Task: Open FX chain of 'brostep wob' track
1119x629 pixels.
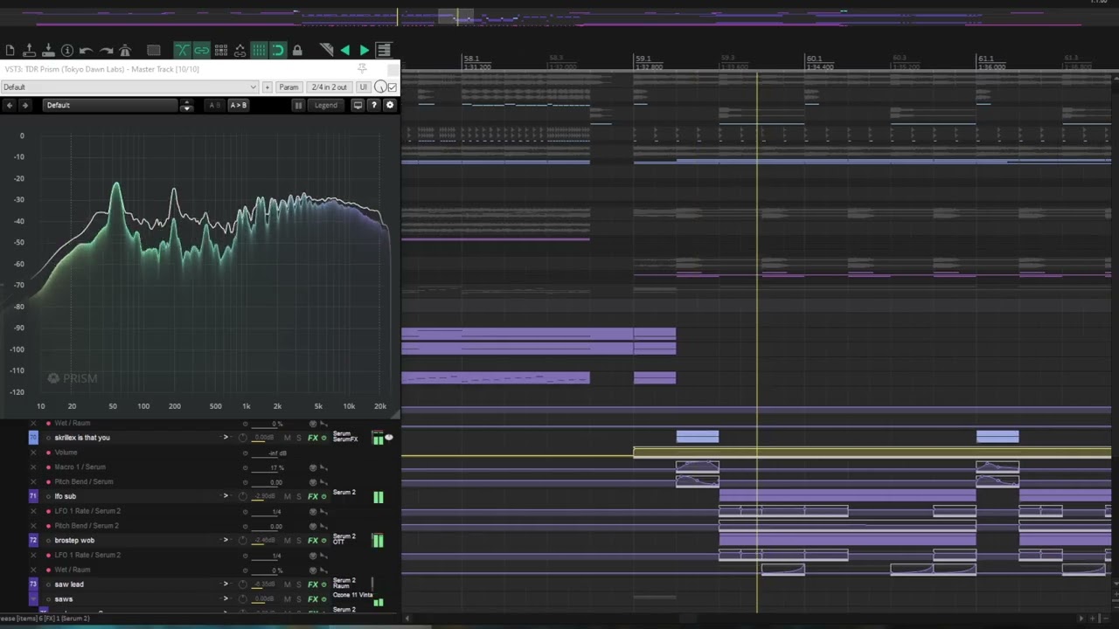Action: [x=312, y=541]
